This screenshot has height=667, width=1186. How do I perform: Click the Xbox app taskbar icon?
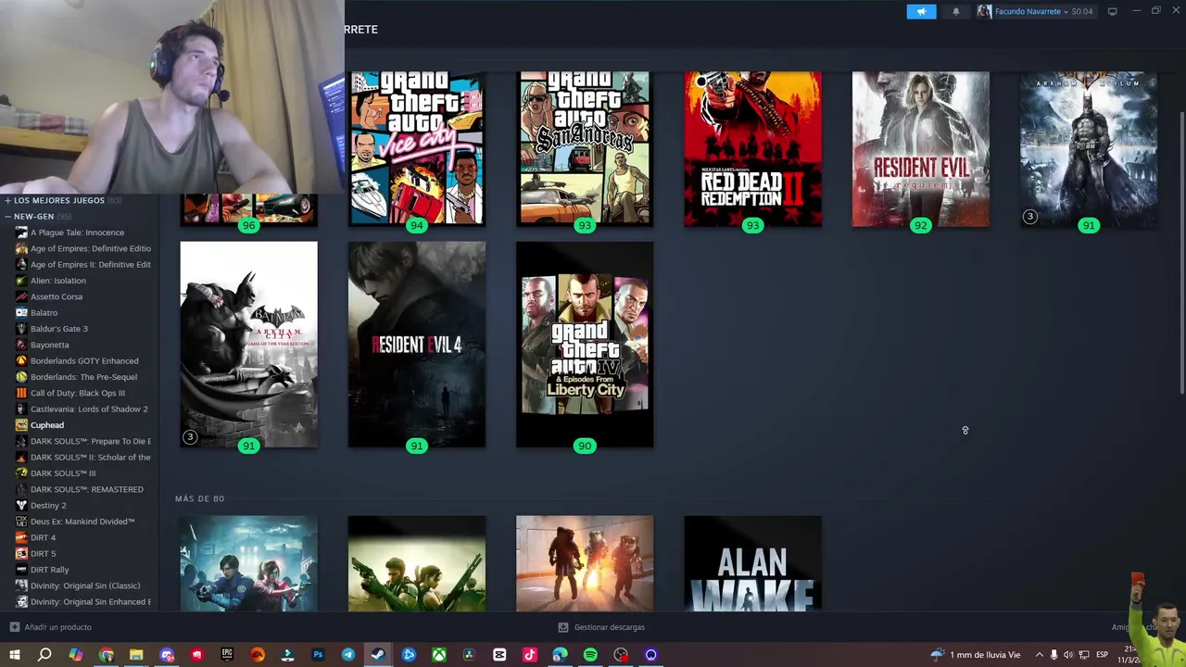[439, 655]
